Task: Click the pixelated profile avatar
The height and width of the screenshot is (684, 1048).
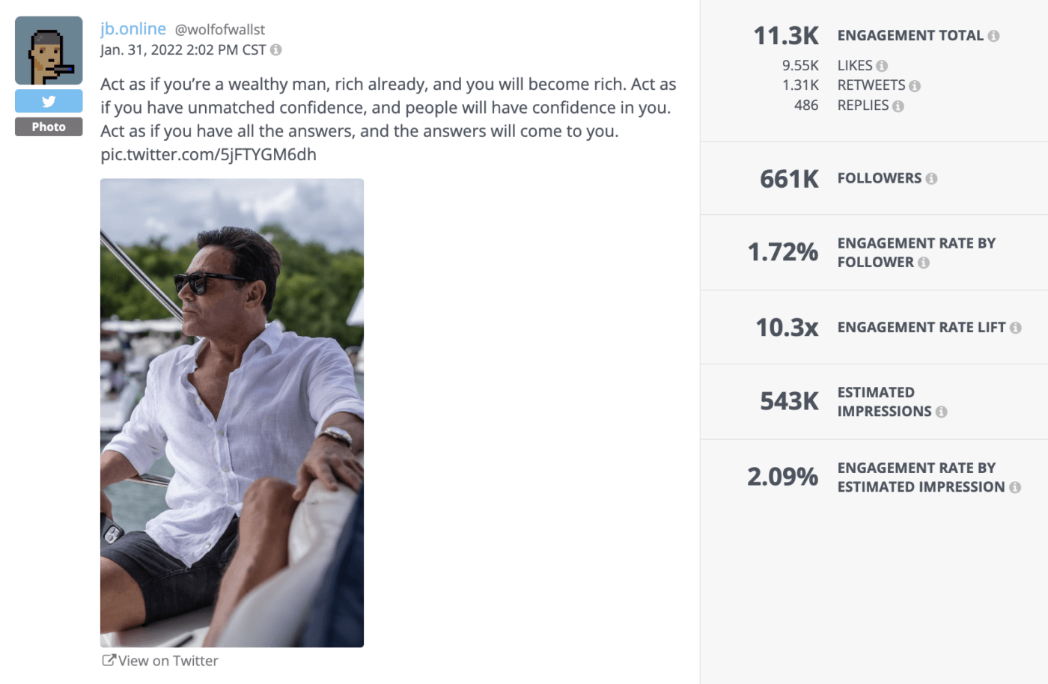Action: [x=48, y=50]
